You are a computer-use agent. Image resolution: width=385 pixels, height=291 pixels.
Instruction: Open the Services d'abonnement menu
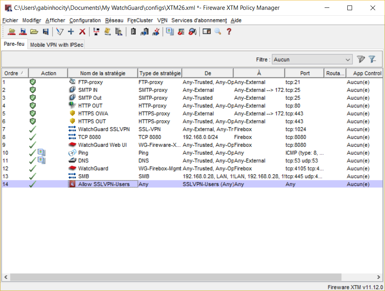(x=199, y=20)
